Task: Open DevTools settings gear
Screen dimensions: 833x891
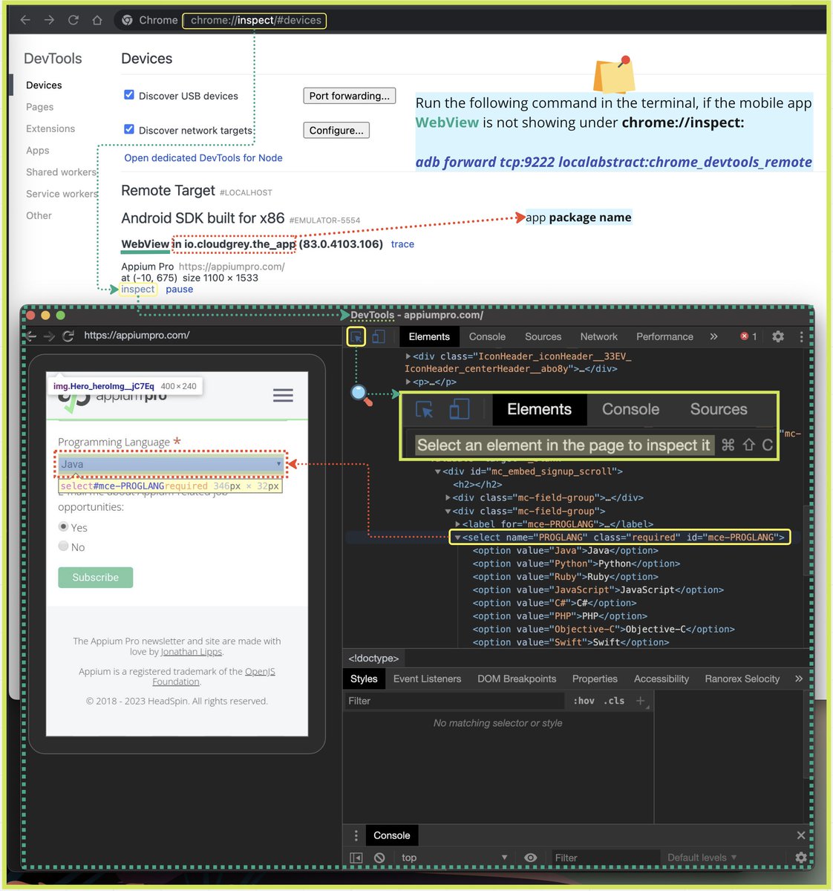Action: 778,337
